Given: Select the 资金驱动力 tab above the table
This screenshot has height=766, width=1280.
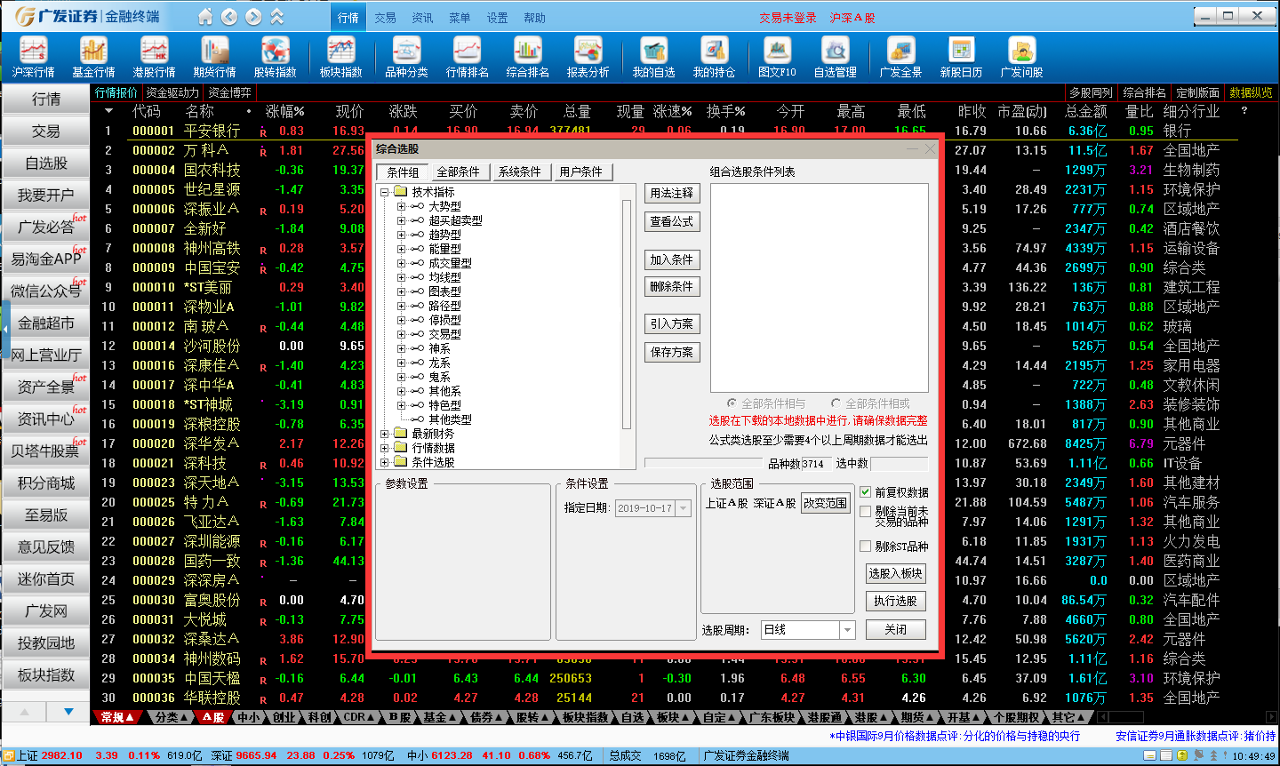Looking at the screenshot, I should 172,92.
